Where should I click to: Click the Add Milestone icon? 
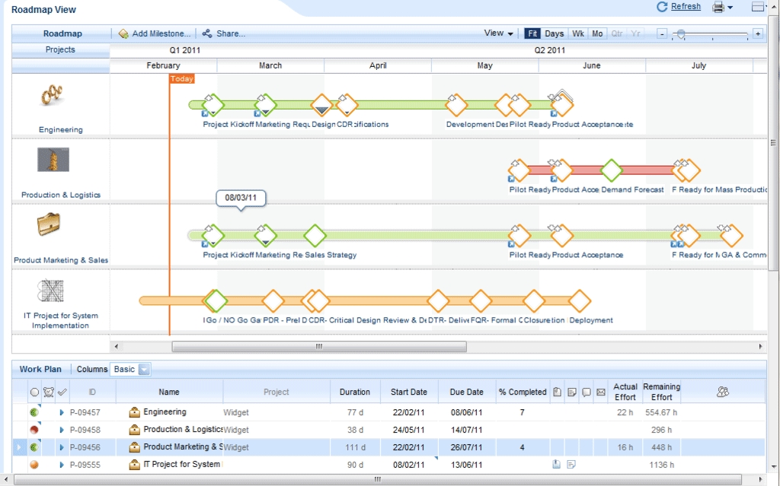coord(122,33)
